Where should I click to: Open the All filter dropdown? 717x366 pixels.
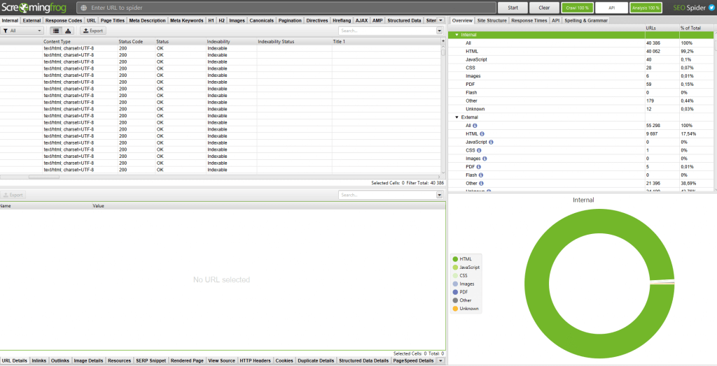tap(22, 31)
